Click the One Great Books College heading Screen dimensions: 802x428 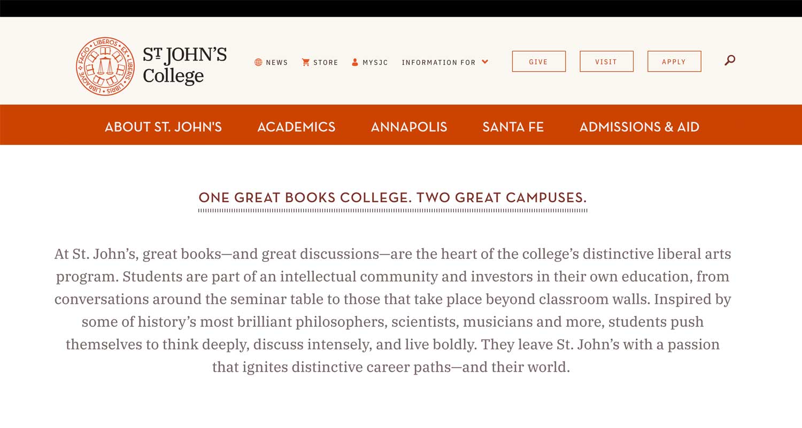392,197
